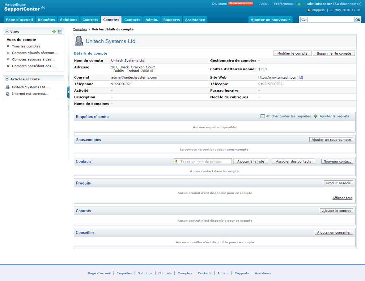Viewport: 365px width, 281px height.
Task: Open the Admin. tab
Action: pos(152,20)
